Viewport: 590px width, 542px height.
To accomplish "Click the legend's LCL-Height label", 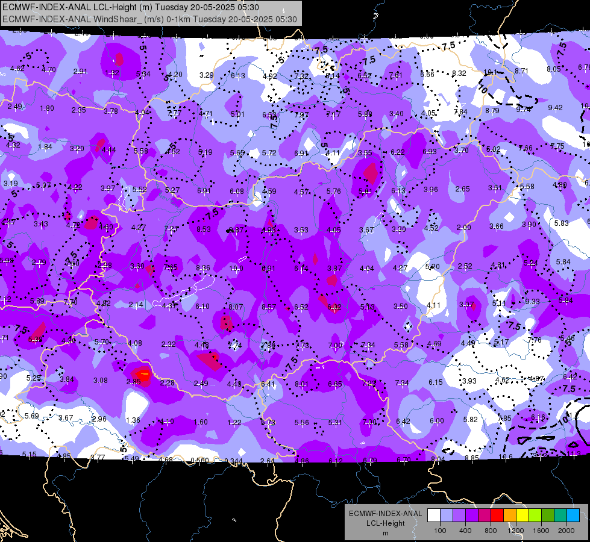I will (x=386, y=523).
